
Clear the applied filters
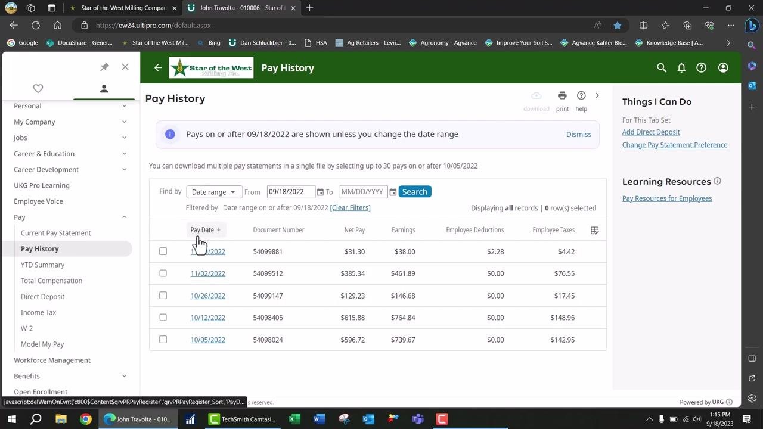[x=350, y=207]
